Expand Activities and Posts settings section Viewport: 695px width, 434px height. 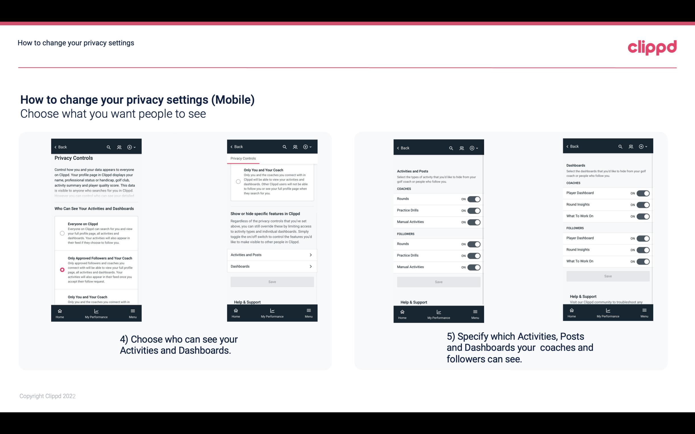[272, 254]
